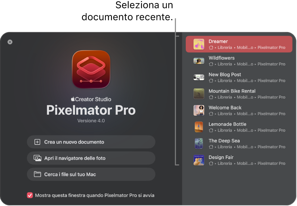297x206 pixels.
Task: Click the home icon under New Blog Post
Action: click(x=211, y=81)
